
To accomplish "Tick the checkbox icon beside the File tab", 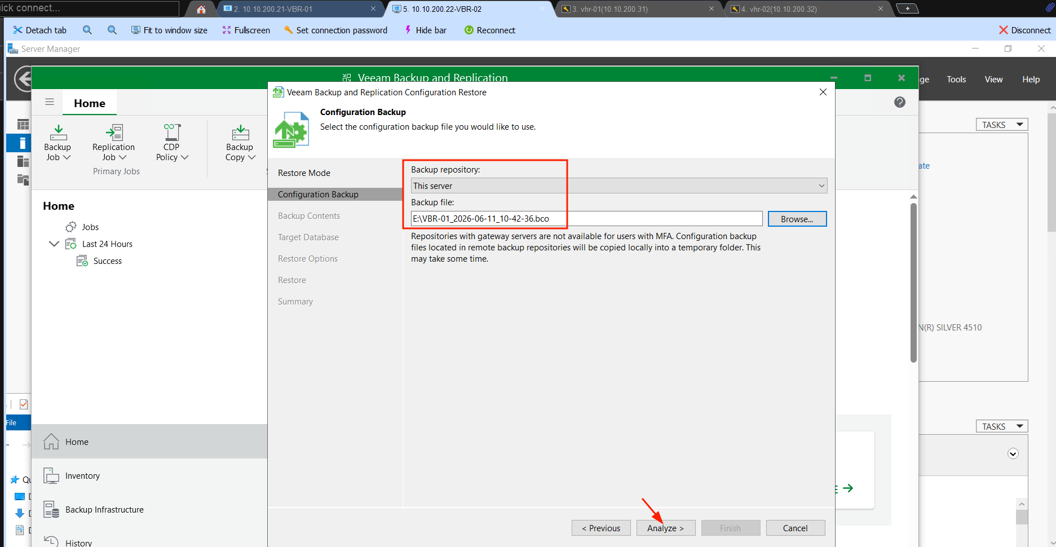I will pyautogui.click(x=24, y=404).
